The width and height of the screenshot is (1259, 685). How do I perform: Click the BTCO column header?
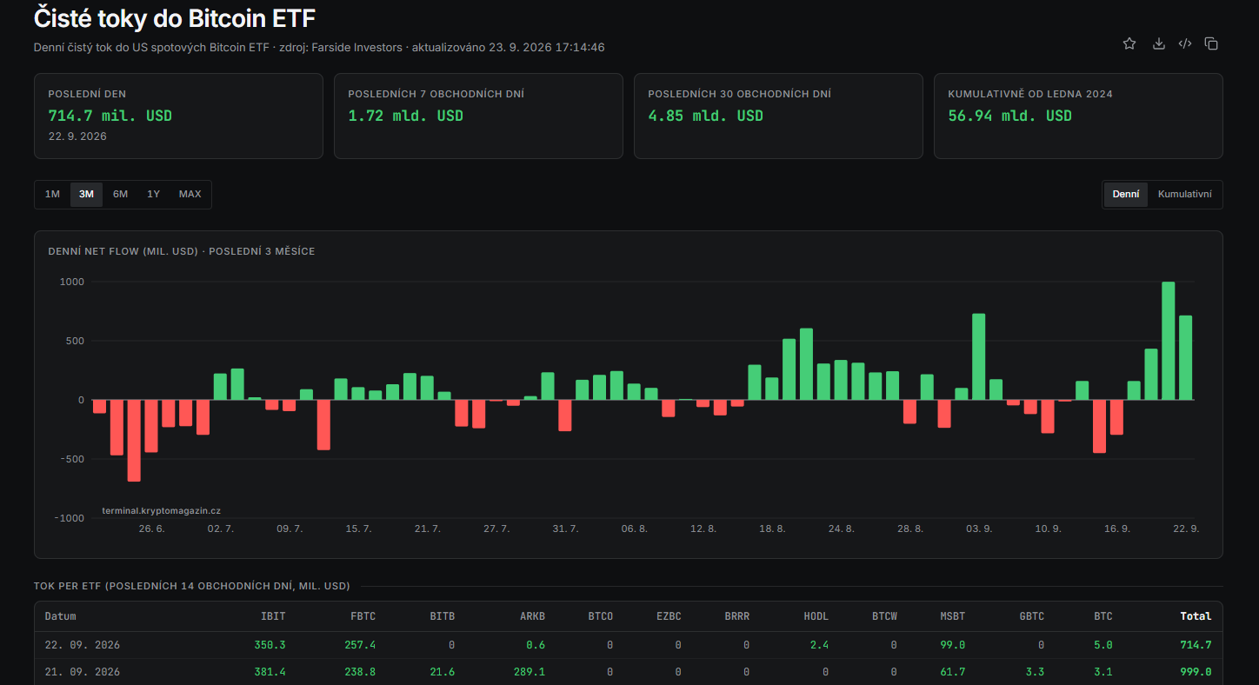tap(600, 616)
